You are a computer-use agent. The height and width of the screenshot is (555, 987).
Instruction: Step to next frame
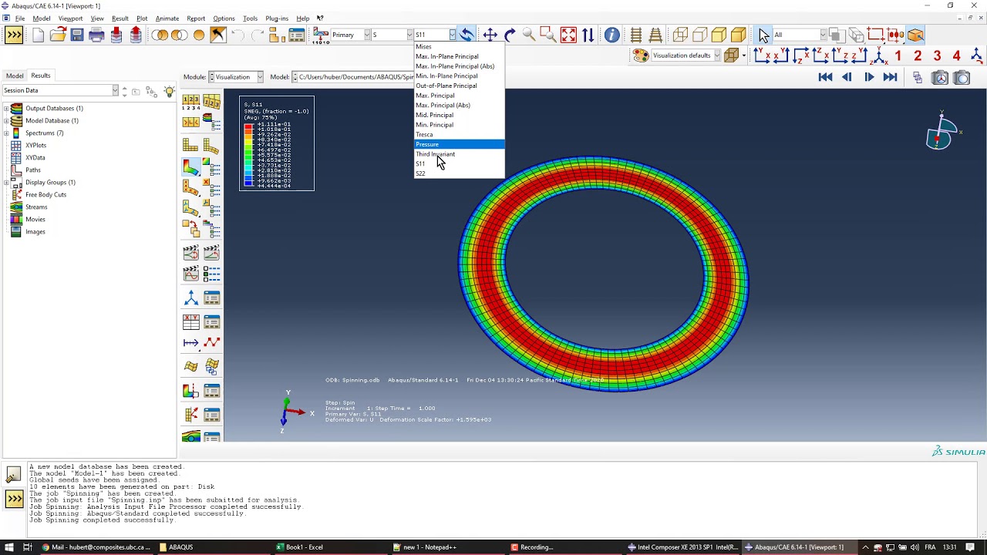(869, 77)
